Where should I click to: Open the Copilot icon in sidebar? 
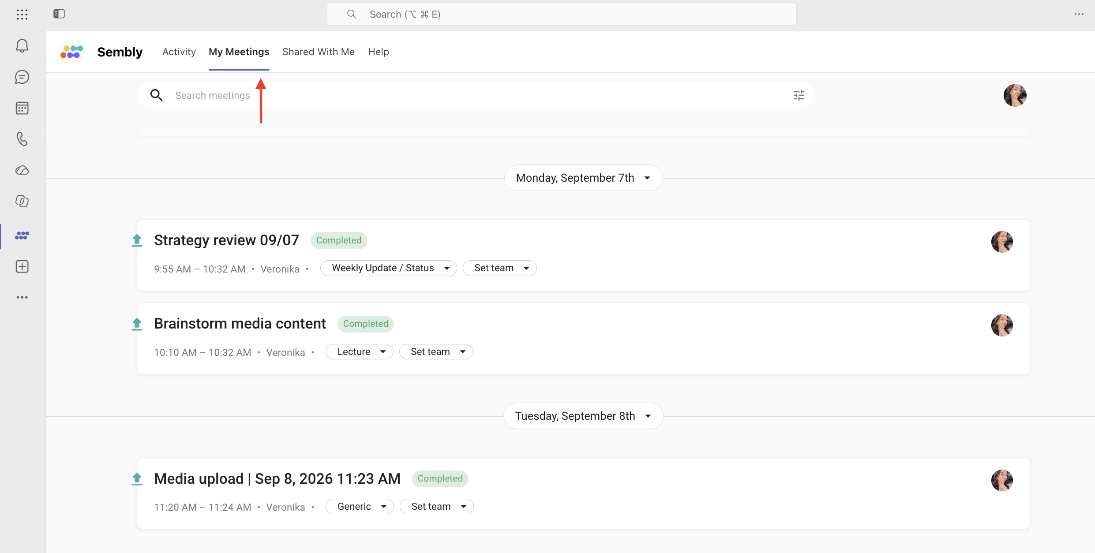tap(22, 201)
